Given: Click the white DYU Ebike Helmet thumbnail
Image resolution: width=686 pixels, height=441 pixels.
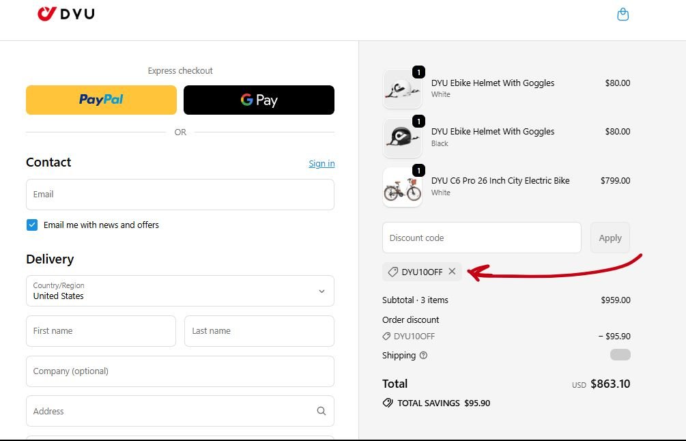Looking at the screenshot, I should click(x=402, y=89).
